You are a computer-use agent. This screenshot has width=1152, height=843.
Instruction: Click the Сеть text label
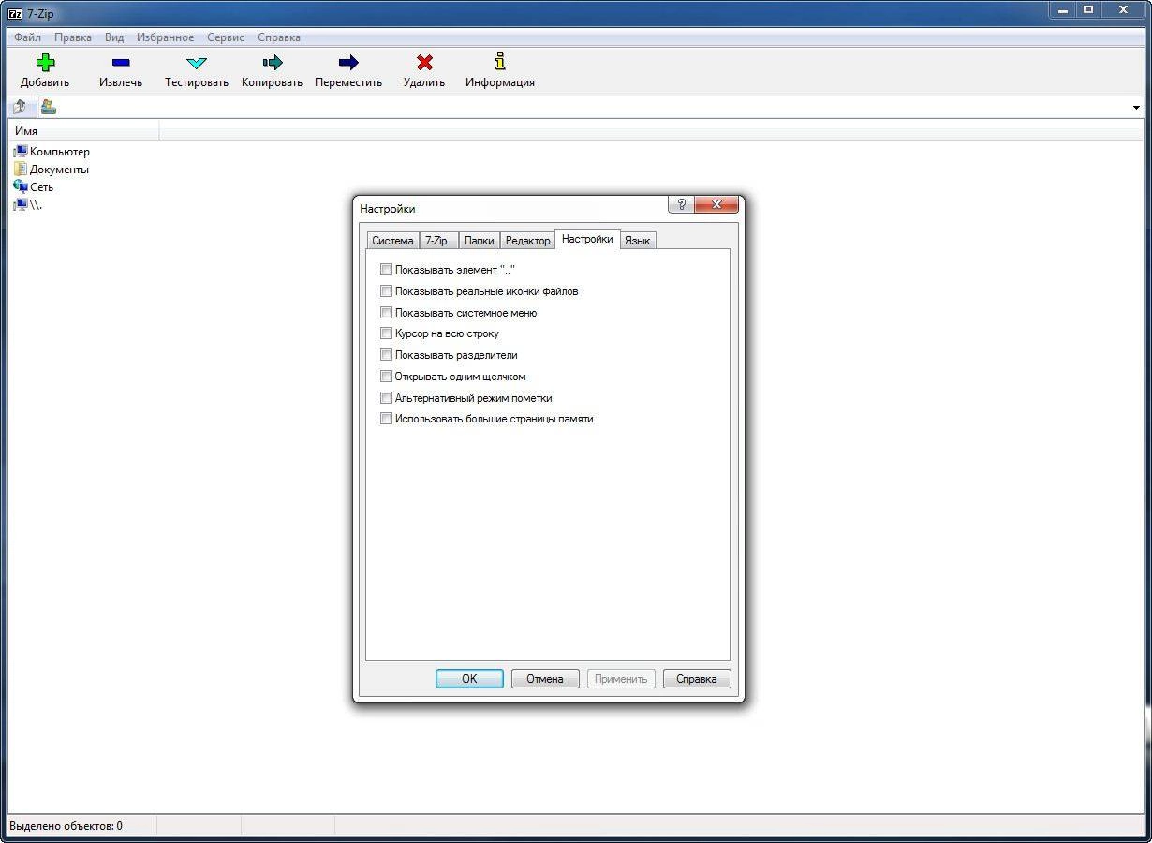(41, 187)
